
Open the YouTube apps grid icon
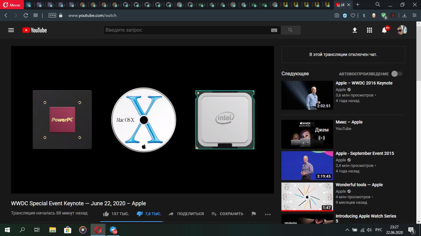[369, 30]
